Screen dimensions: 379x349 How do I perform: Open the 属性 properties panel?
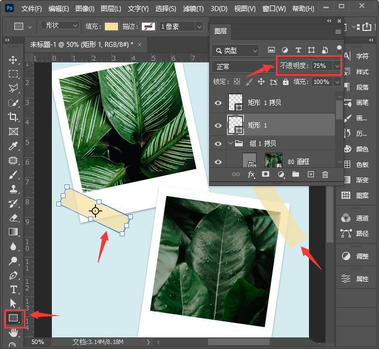(356, 279)
